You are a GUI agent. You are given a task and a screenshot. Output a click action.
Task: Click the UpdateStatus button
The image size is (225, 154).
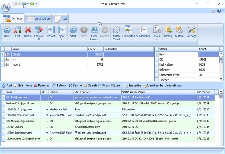click(173, 86)
